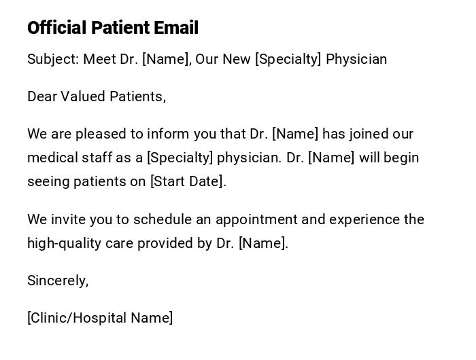Click the word "appointment"
This screenshot has height=360, width=476.
tap(256, 219)
